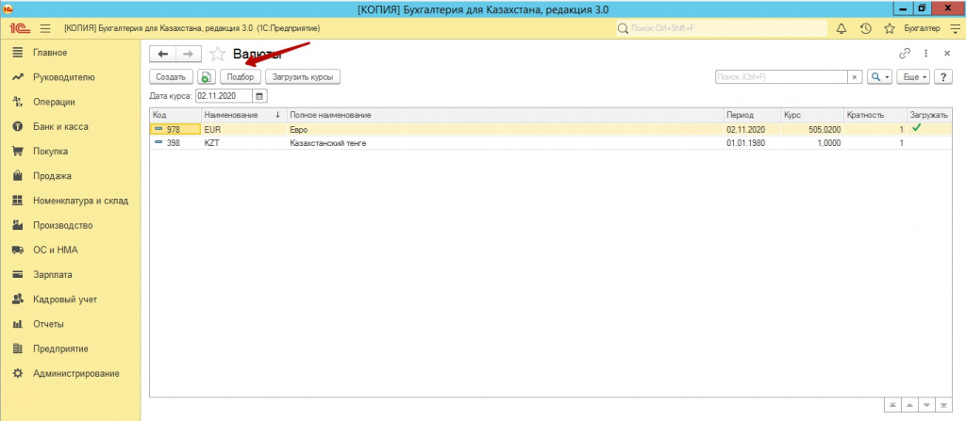Select the KZT row name cell
This screenshot has height=421, width=966.
pos(244,143)
